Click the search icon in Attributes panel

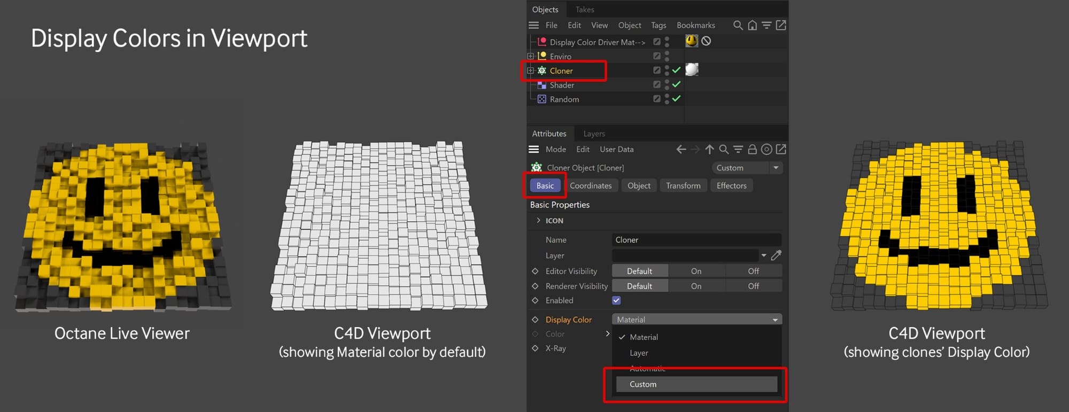[724, 150]
